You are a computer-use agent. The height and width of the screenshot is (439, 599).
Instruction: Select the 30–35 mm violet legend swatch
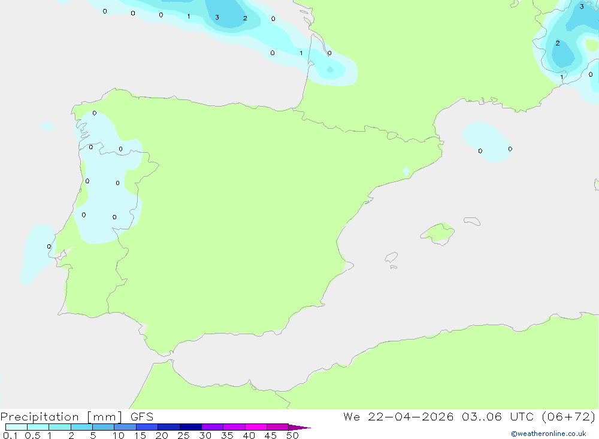tap(212, 427)
